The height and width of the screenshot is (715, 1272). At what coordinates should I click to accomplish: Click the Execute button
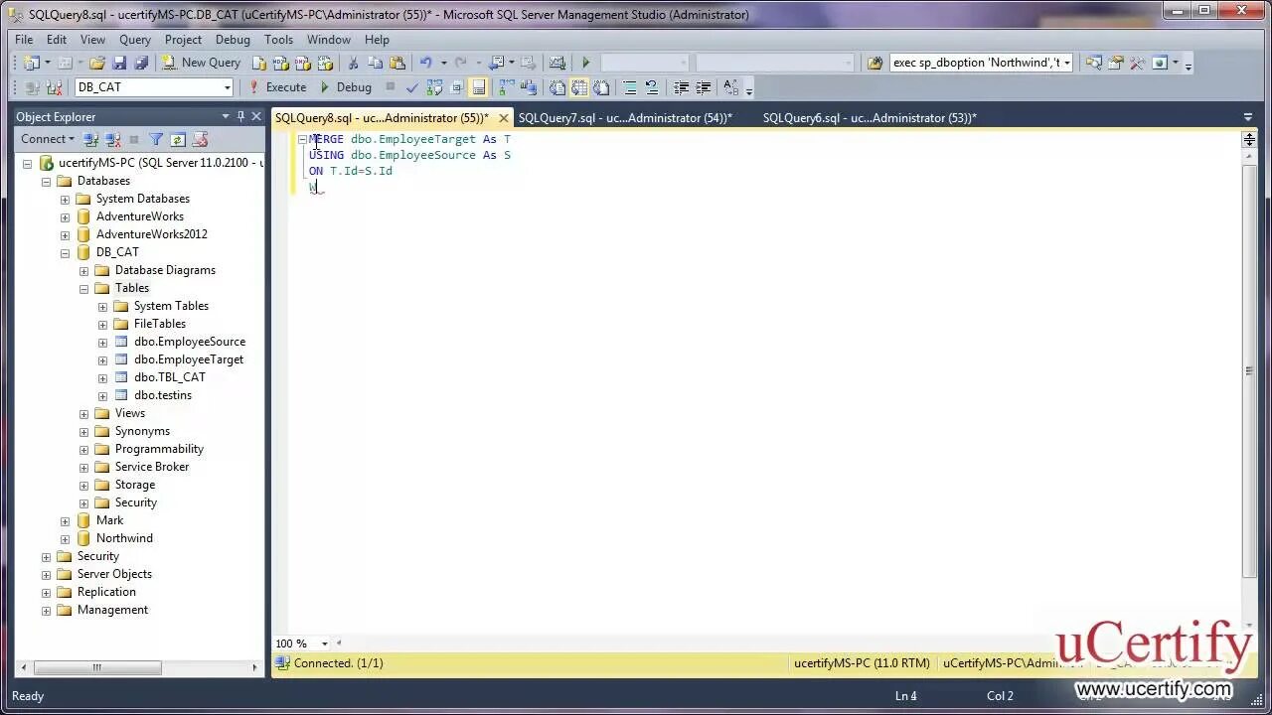pyautogui.click(x=277, y=87)
